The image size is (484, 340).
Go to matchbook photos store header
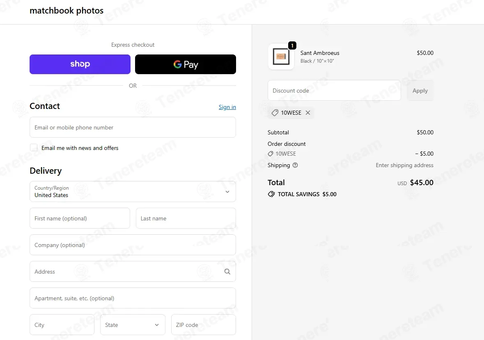click(67, 11)
